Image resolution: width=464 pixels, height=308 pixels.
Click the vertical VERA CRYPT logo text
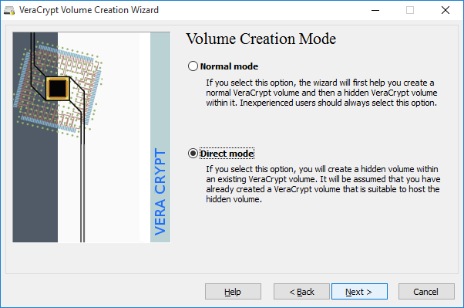tap(160, 191)
